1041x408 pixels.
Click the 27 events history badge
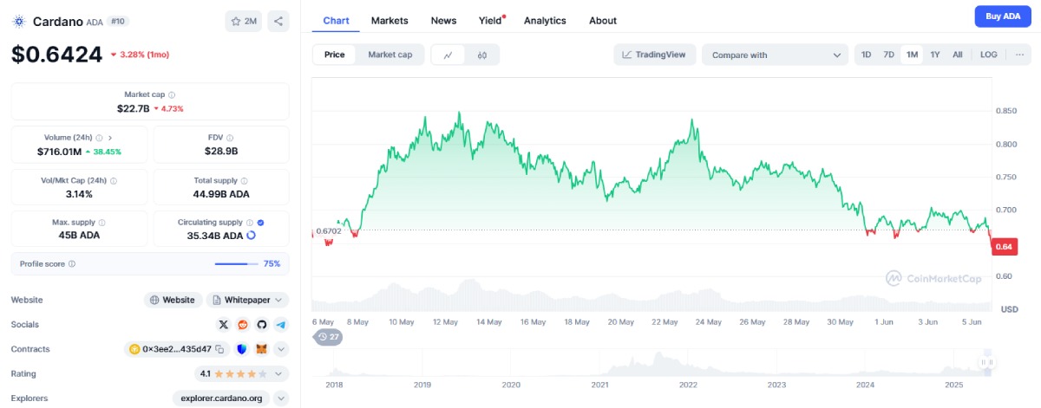pos(328,337)
